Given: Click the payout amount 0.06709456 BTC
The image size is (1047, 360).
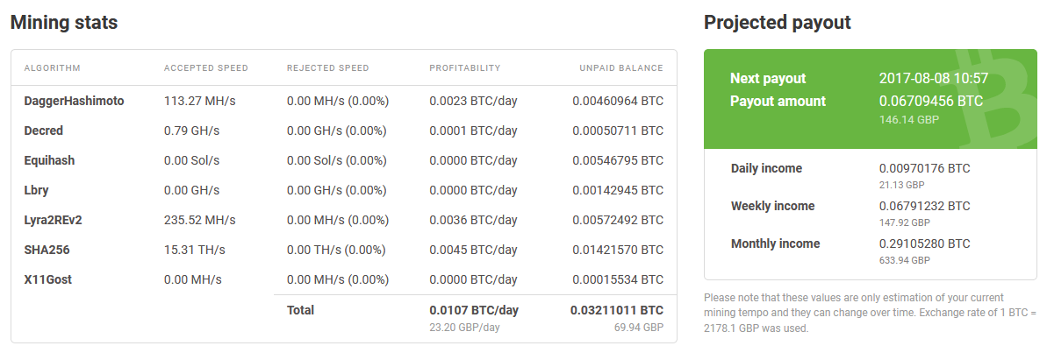Looking at the screenshot, I should click(x=931, y=102).
